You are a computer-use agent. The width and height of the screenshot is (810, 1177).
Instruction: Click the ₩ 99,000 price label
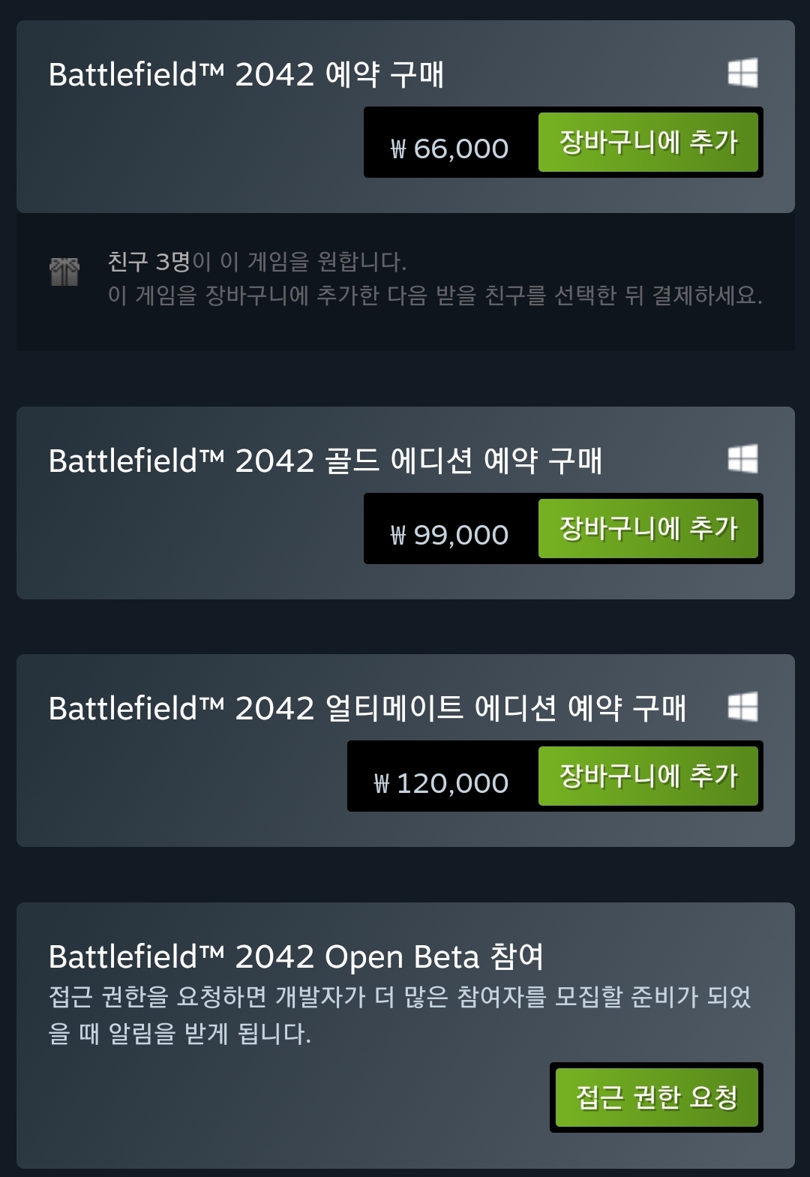click(x=450, y=535)
